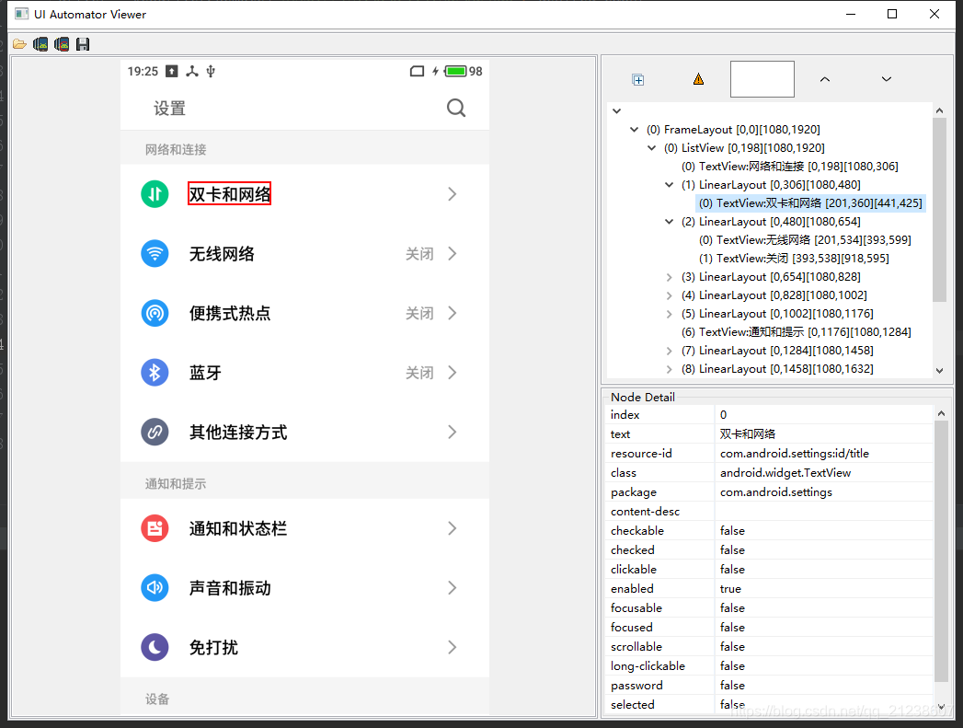Click the do-not-disturb moon icon

point(155,647)
